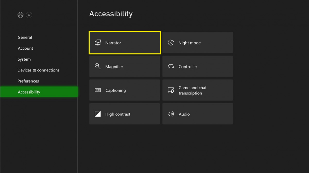309x173 pixels.
Task: Click the Accessibility page heading
Action: pyautogui.click(x=111, y=14)
